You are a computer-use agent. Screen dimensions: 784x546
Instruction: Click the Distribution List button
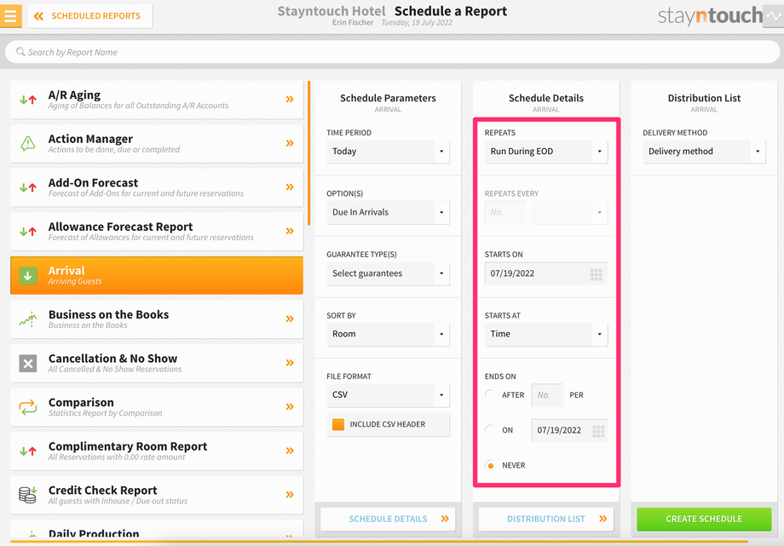[546, 519]
